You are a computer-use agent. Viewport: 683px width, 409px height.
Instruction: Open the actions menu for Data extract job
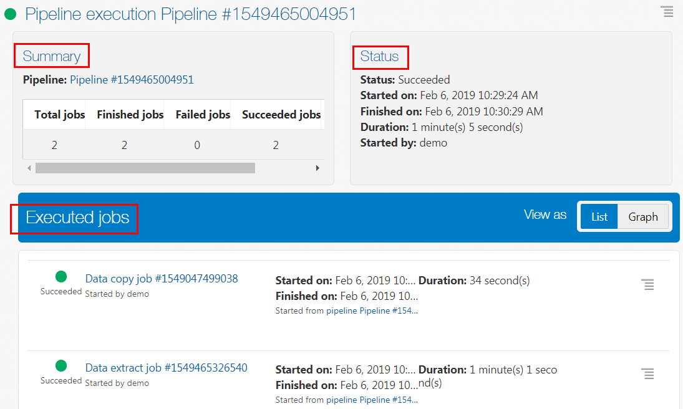click(648, 373)
